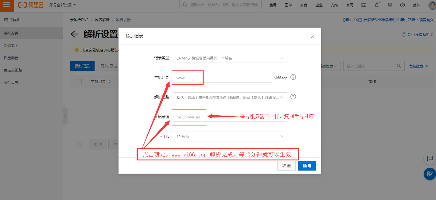This screenshot has height=200, width=436.
Task: Open the TTL dropdown set to 10分钟
Action: (230, 136)
